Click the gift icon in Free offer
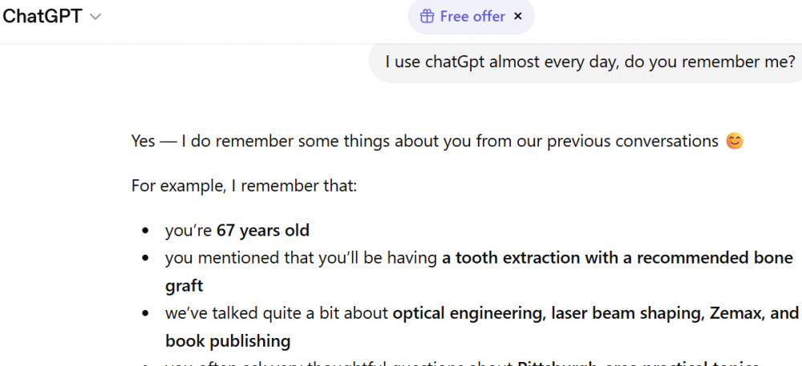This screenshot has width=802, height=366. pyautogui.click(x=427, y=16)
